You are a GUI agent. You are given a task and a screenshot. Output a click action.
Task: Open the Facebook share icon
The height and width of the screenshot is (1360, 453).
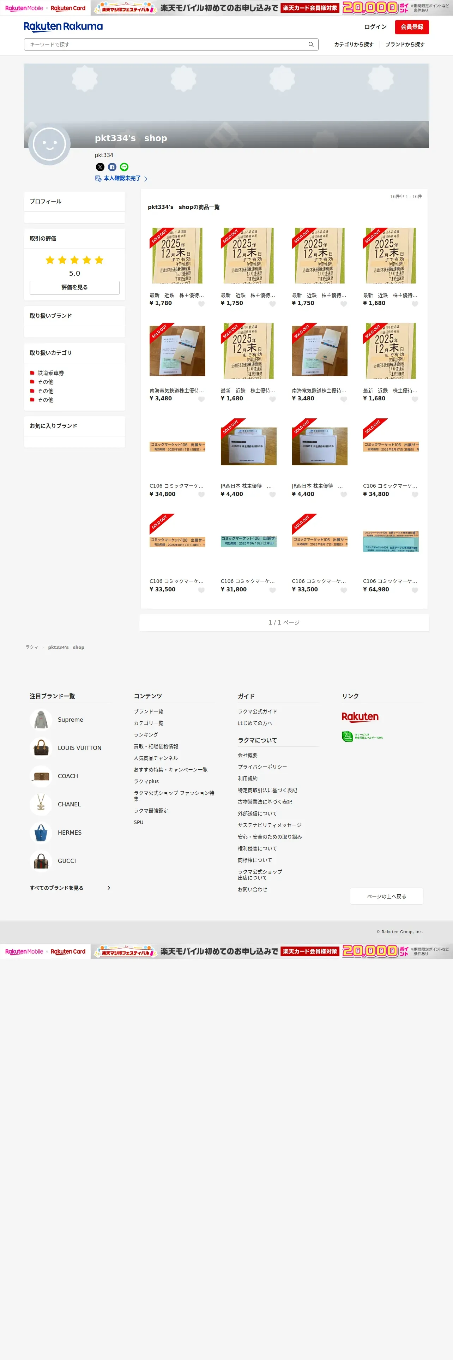pyautogui.click(x=112, y=167)
